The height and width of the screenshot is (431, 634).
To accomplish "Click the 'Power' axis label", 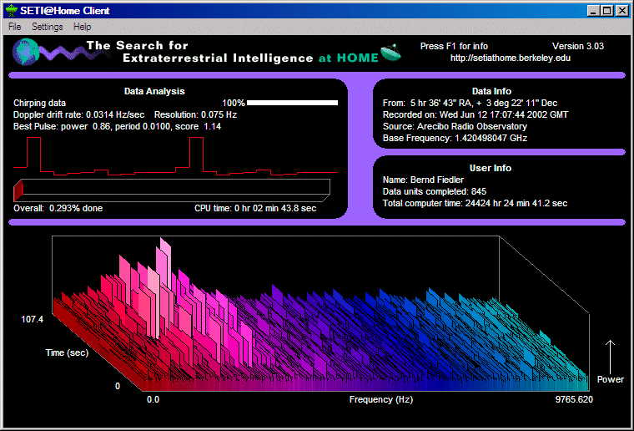I will (x=611, y=379).
